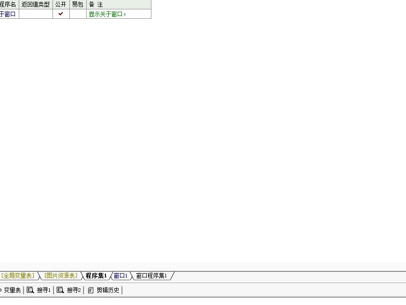Click the 剪辑历史 clipboard history icon

91,290
